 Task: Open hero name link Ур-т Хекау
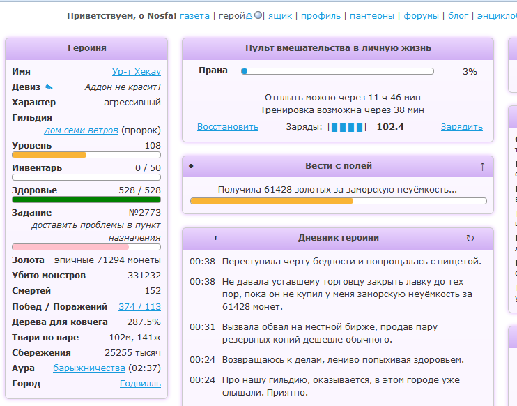tap(136, 72)
